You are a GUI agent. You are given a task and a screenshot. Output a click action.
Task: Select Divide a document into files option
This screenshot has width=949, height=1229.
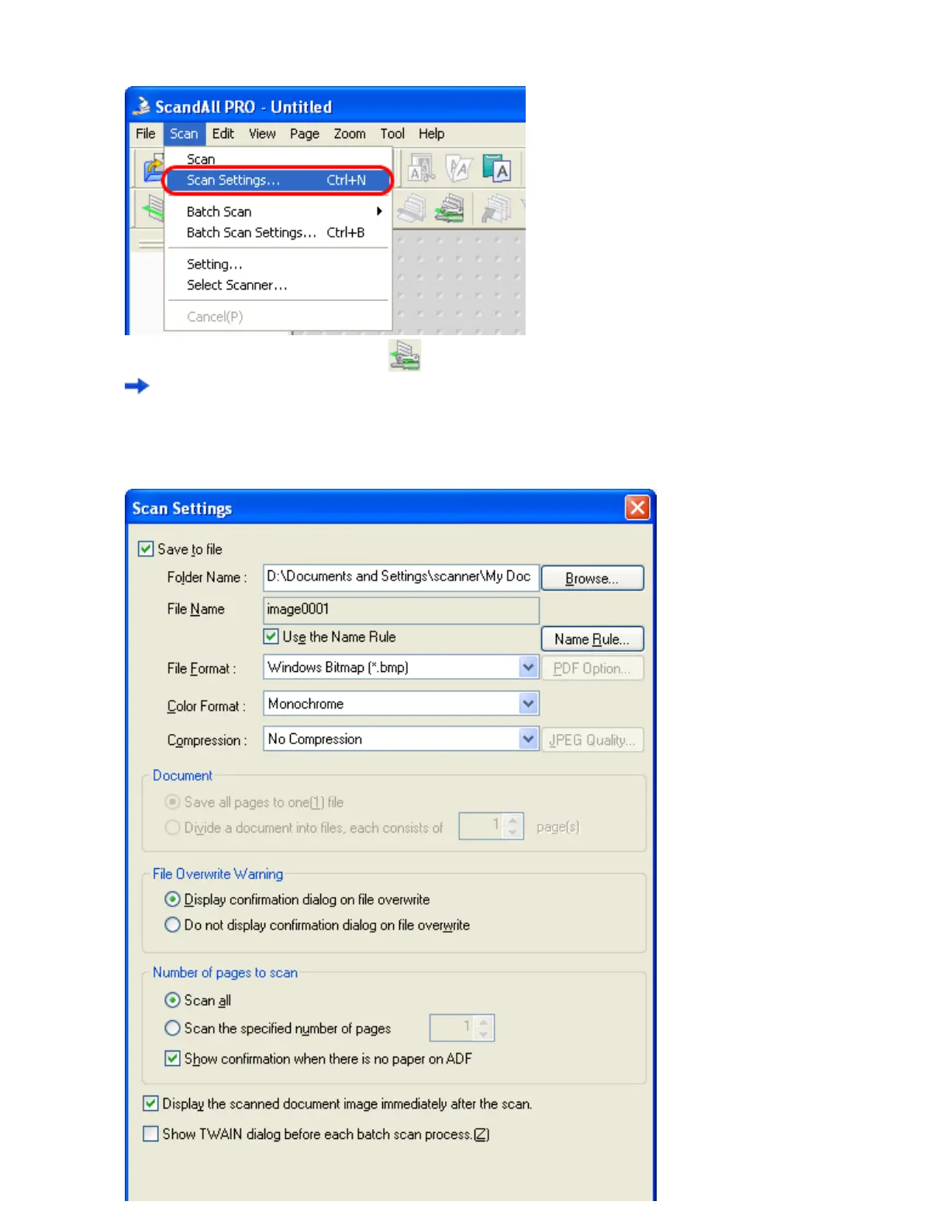[x=173, y=827]
